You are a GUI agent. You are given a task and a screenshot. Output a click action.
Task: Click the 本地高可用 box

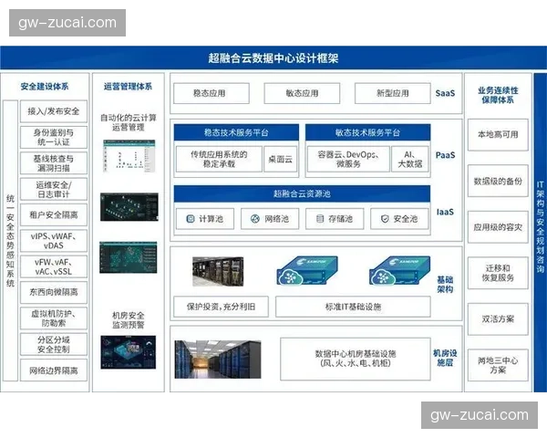tap(498, 134)
